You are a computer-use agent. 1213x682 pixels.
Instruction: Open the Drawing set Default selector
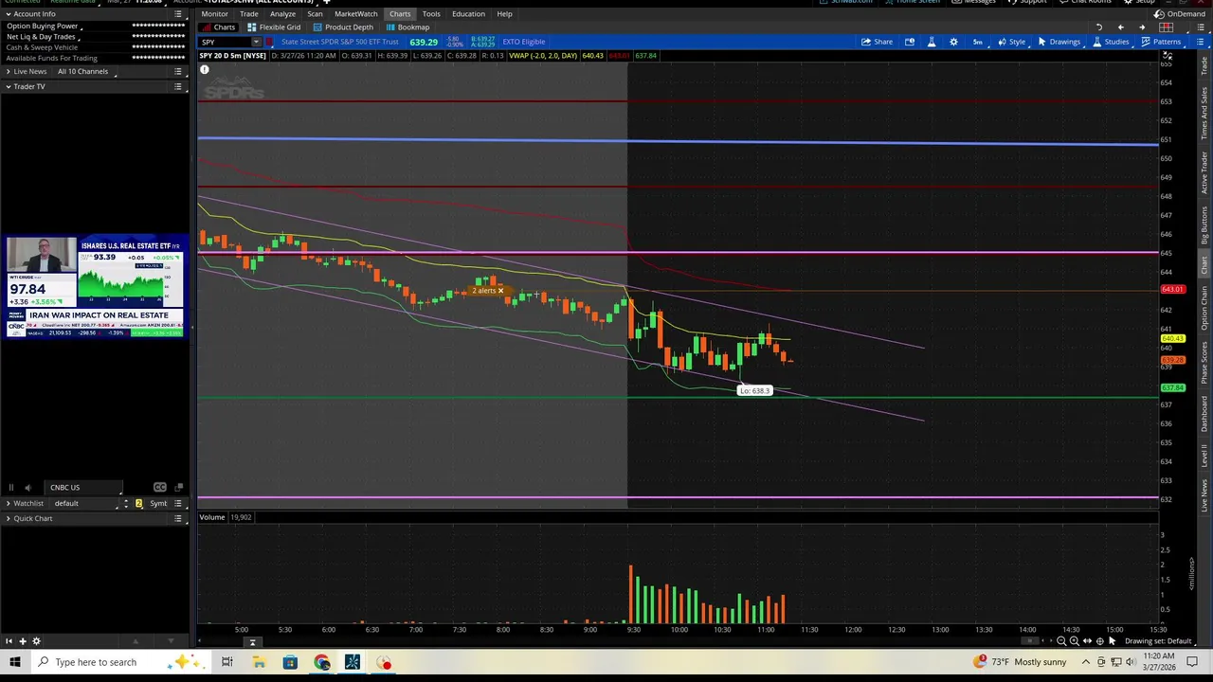click(1157, 641)
